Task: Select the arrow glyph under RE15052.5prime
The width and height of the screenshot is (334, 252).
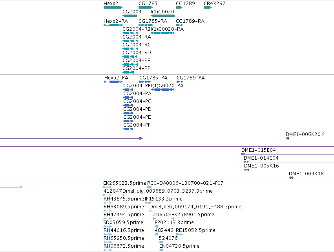Action: point(179,234)
